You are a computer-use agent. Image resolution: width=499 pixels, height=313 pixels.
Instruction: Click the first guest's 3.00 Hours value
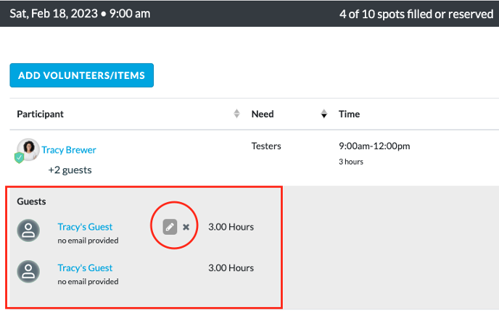[x=231, y=227]
